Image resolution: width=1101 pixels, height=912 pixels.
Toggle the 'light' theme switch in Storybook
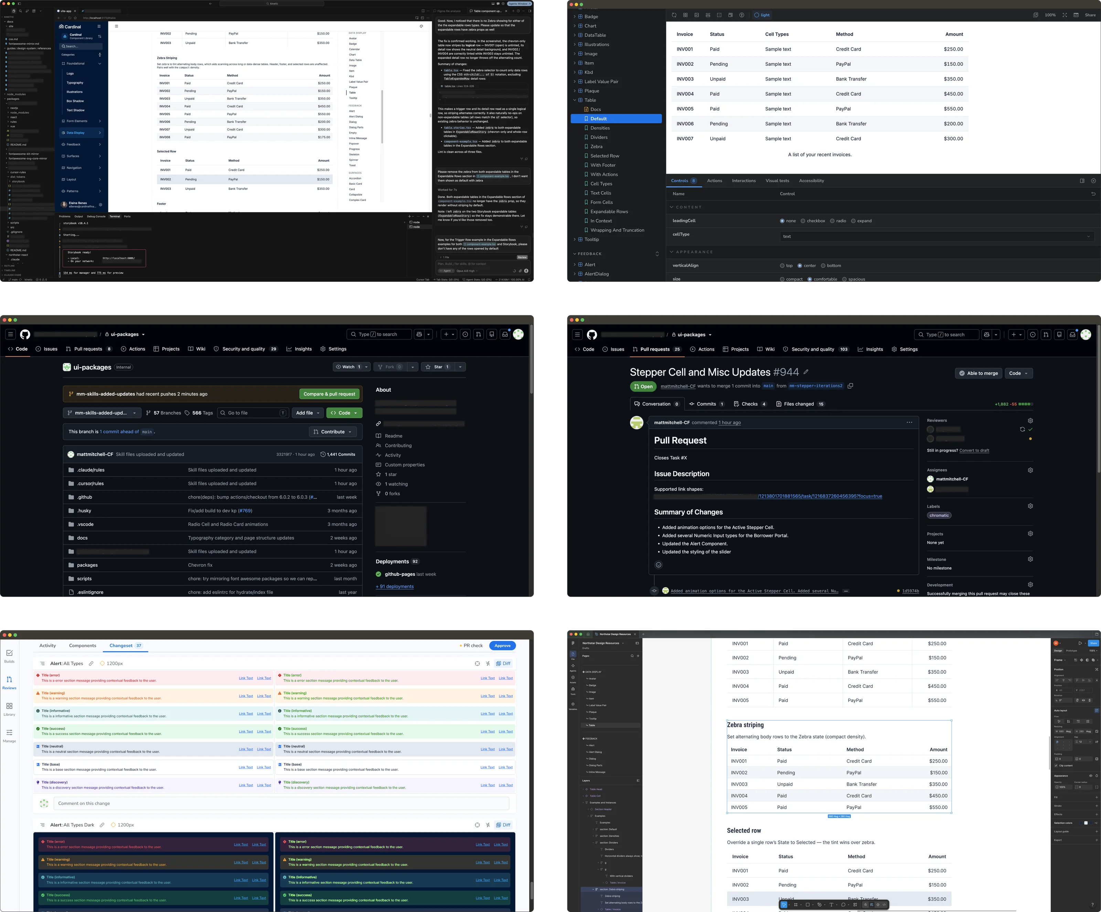click(x=762, y=15)
